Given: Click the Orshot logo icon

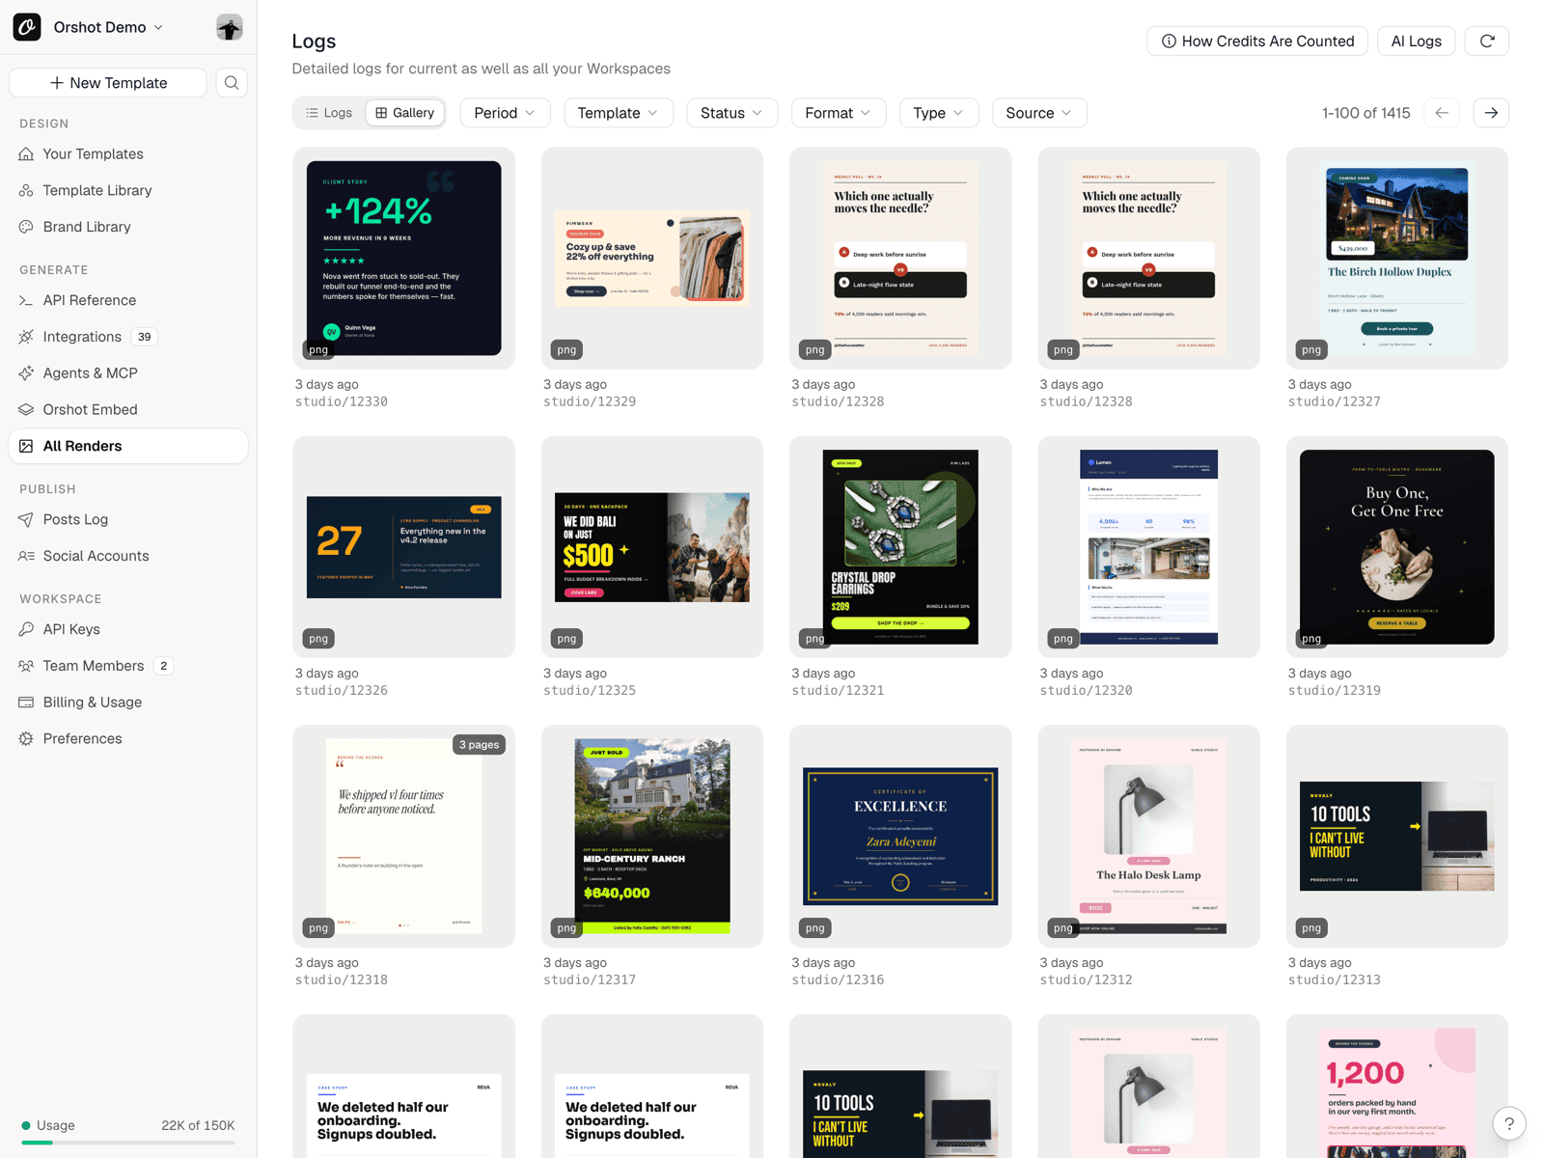Looking at the screenshot, I should pyautogui.click(x=27, y=27).
